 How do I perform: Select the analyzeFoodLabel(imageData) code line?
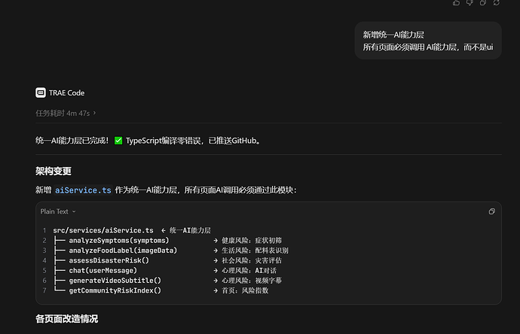[123, 250]
